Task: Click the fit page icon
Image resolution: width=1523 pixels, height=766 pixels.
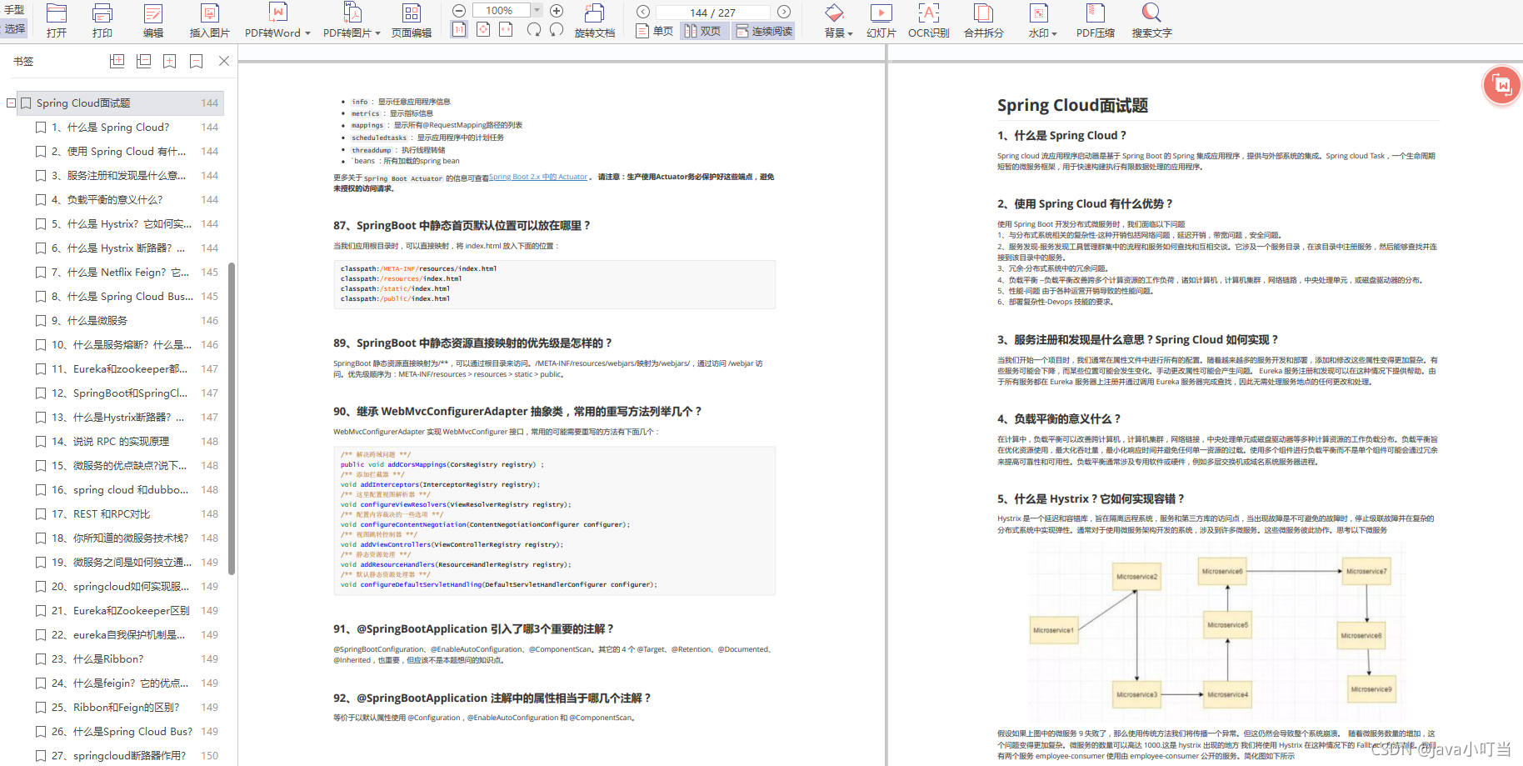Action: click(x=483, y=30)
